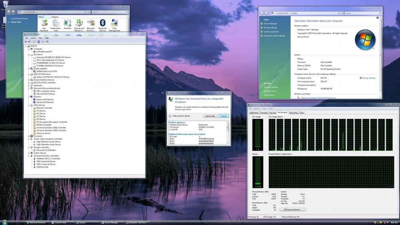Expand the Keyboards device category
Image resolution: width=400 pixels, height=225 pixels.
[x=29, y=86]
